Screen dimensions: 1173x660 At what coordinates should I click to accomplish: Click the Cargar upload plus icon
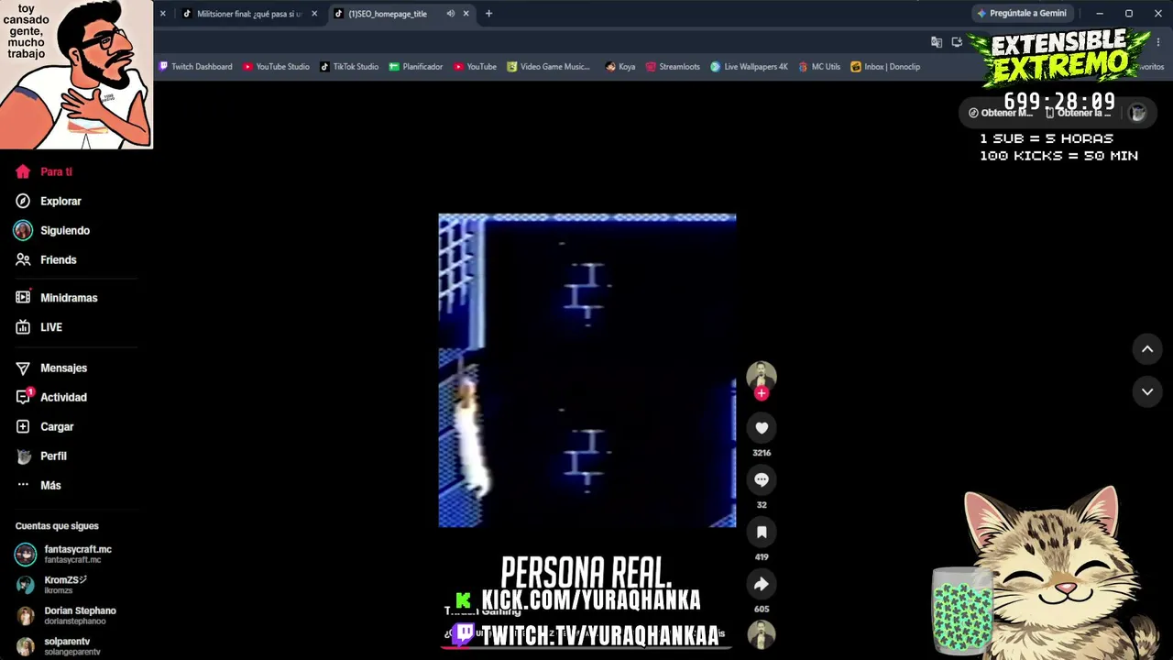coord(23,426)
